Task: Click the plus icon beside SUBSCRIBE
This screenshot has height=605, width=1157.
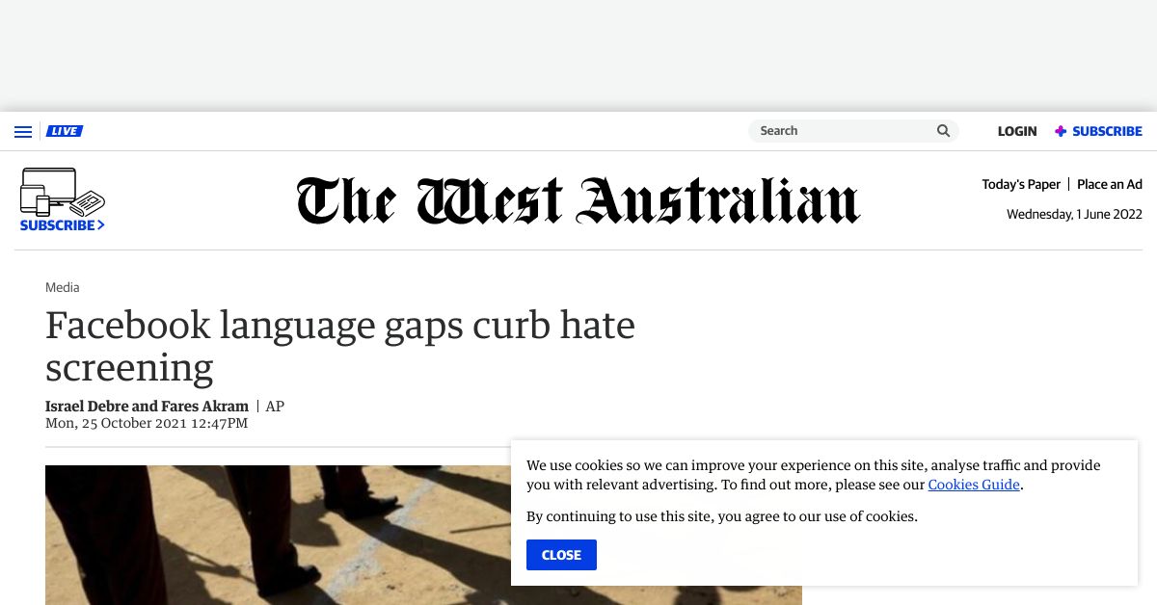Action: (x=1061, y=131)
